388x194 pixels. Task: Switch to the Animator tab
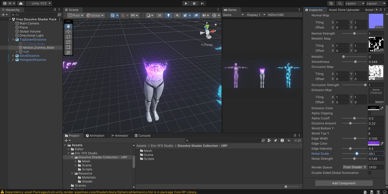(119, 135)
